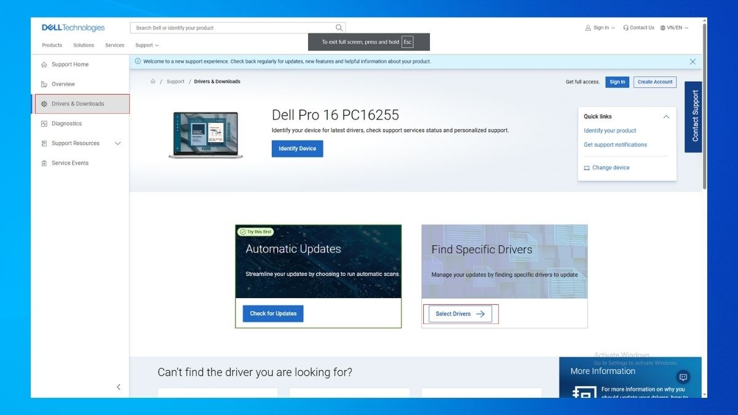
Task: Click Identify your product link
Action: [610, 130]
